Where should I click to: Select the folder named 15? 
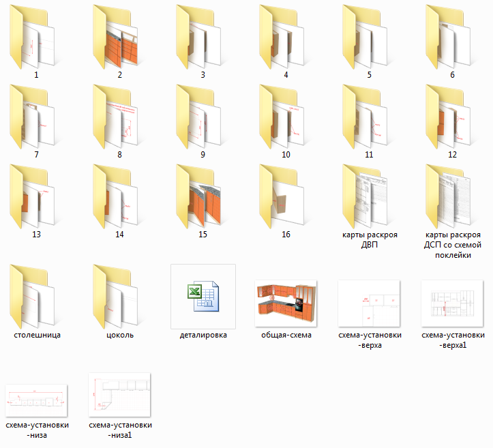(203, 196)
